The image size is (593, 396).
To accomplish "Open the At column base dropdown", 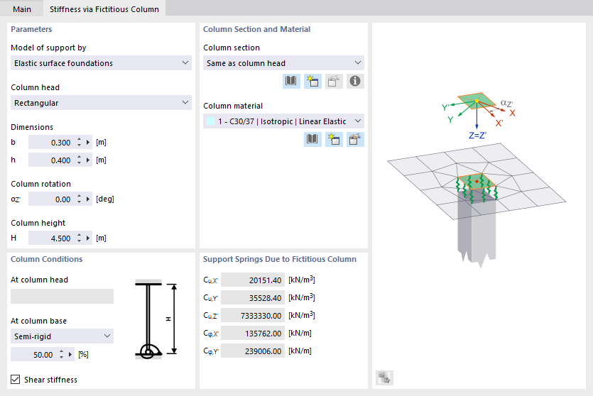I will coord(62,336).
